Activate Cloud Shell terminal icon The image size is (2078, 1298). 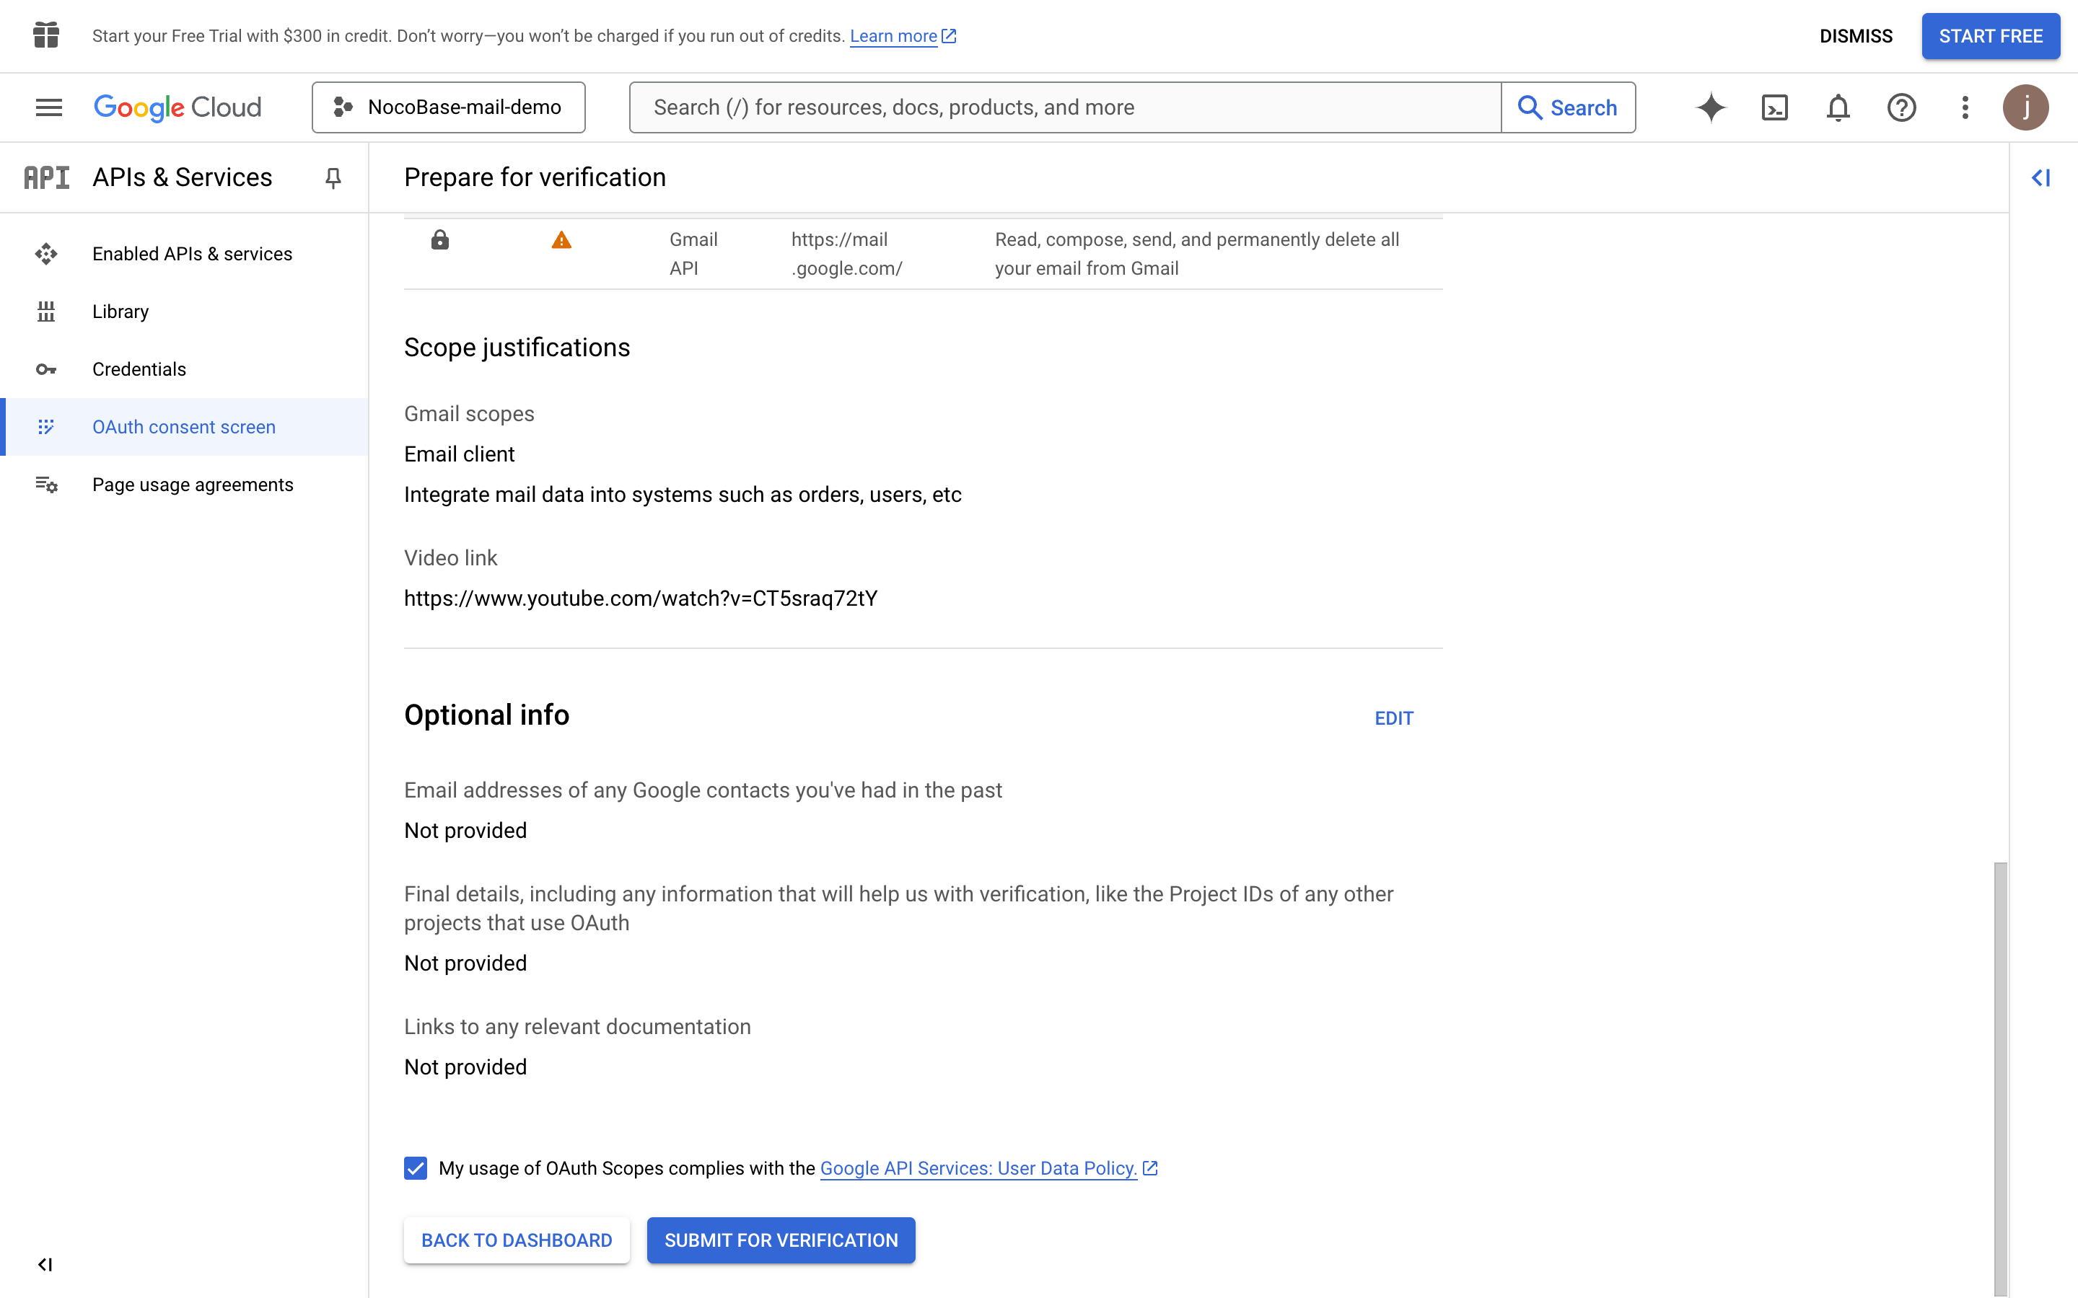[1774, 107]
